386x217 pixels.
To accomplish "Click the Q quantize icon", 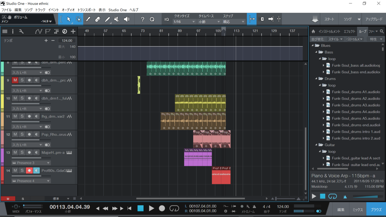I will (152, 19).
